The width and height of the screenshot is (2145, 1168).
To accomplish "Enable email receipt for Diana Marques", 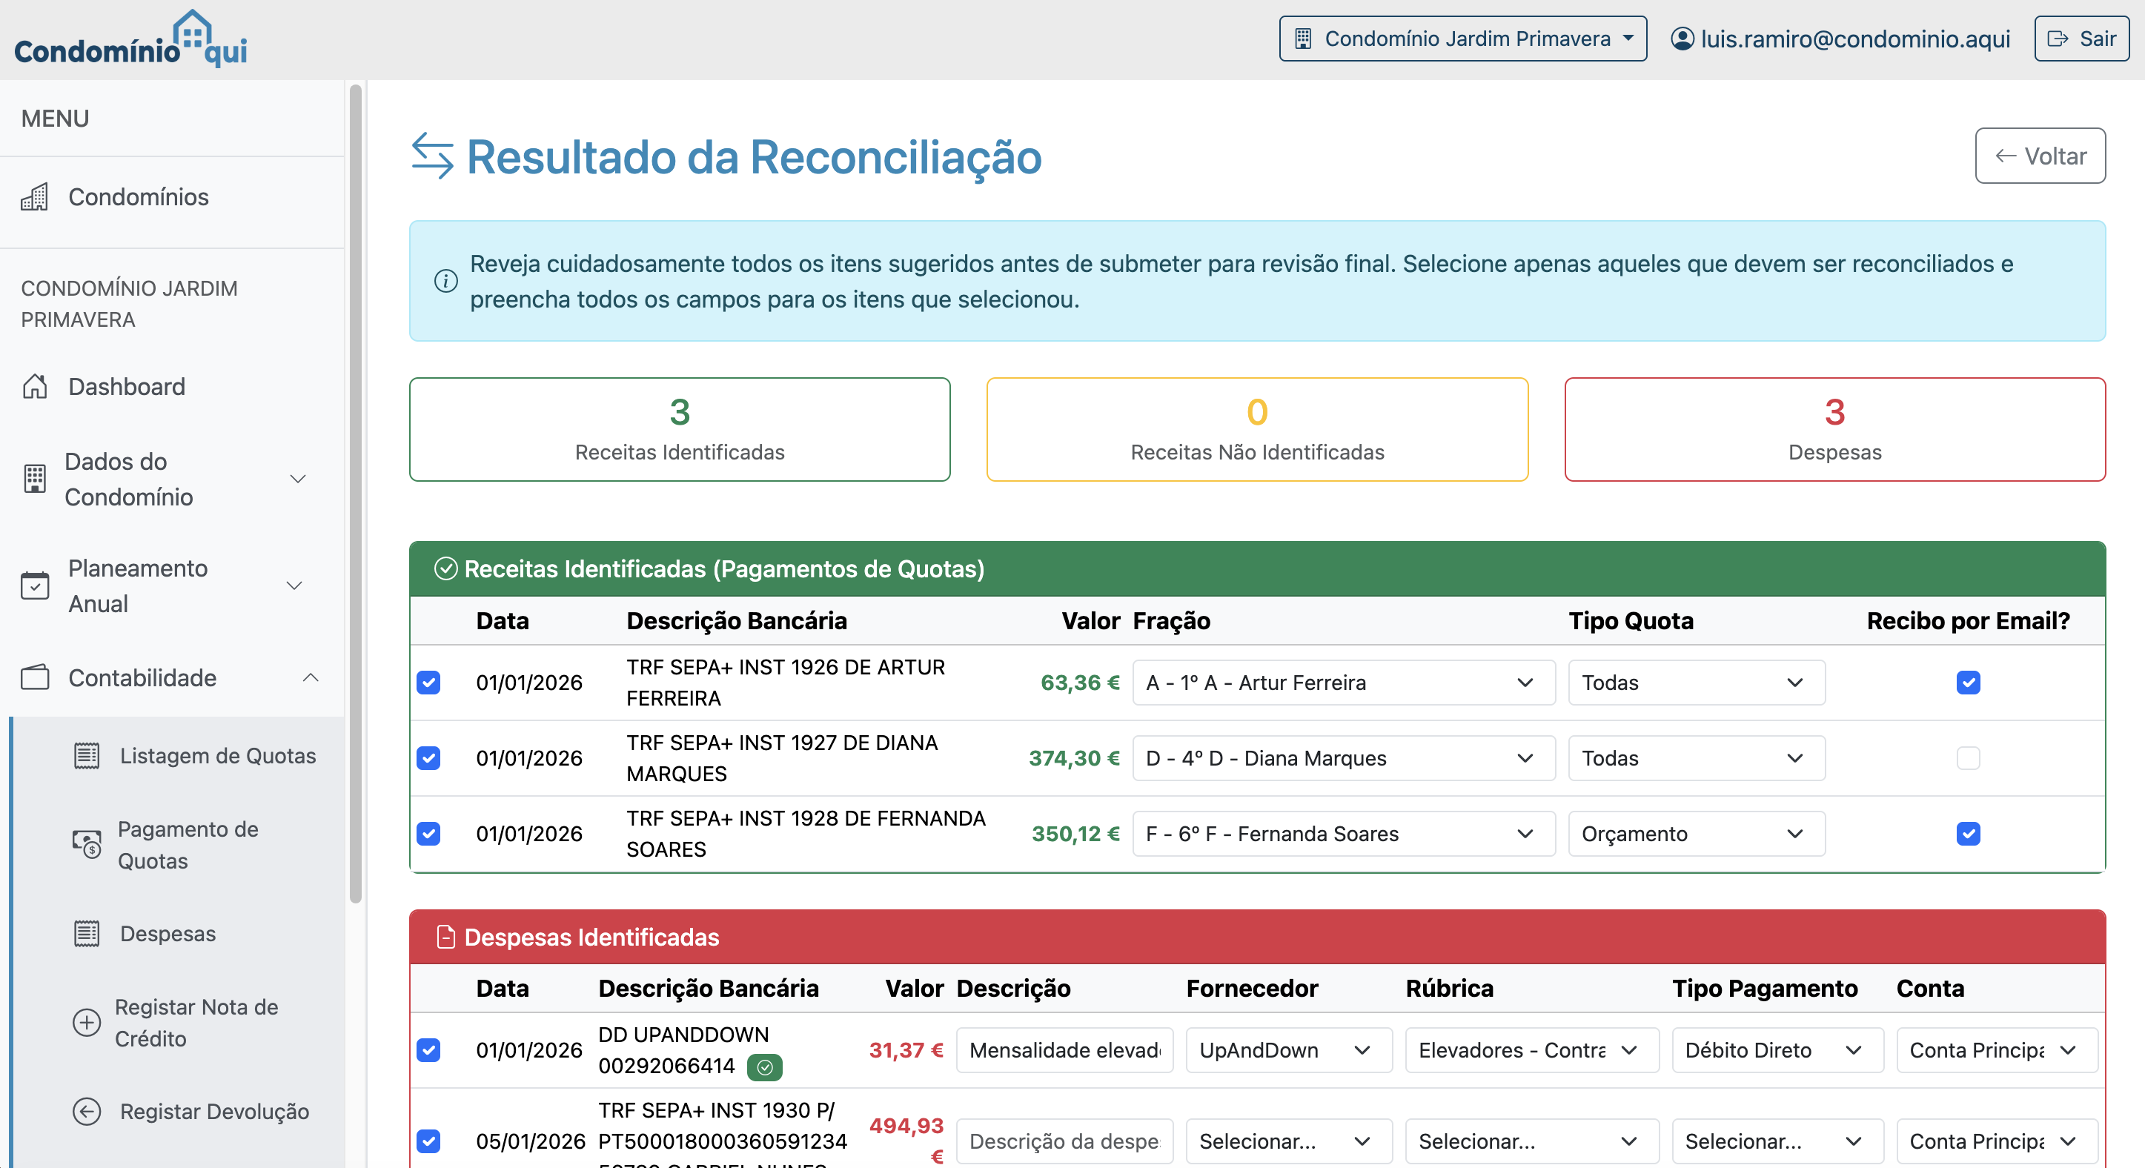I will tap(1969, 758).
